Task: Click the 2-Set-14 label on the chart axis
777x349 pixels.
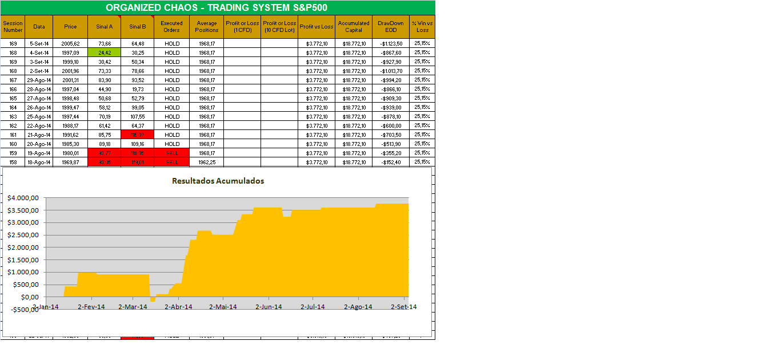Action: pos(403,307)
